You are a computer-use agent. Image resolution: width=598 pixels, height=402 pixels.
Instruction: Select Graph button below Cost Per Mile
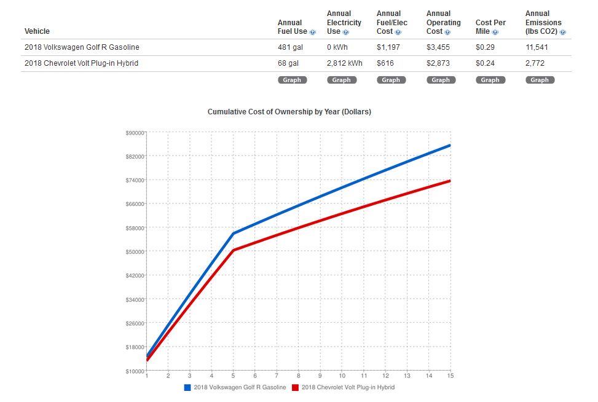click(490, 80)
